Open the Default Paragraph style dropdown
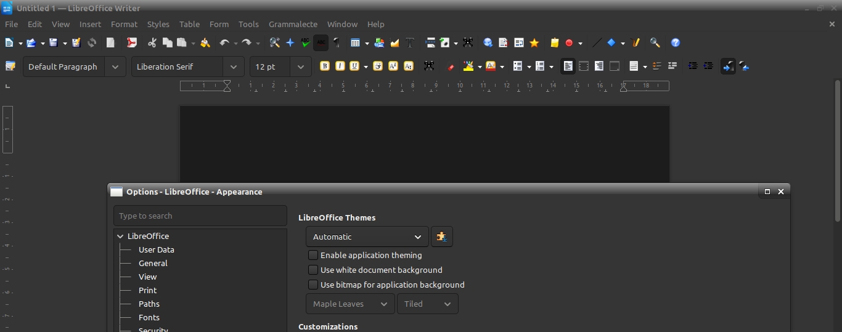This screenshot has width=842, height=332. (115, 67)
